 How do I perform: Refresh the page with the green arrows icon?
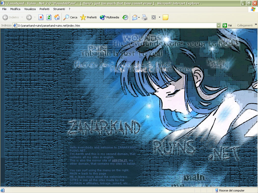coord(49,17)
